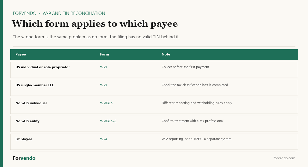
Task: Click the 'W-8BEN-E' form cell
Action: click(108, 121)
